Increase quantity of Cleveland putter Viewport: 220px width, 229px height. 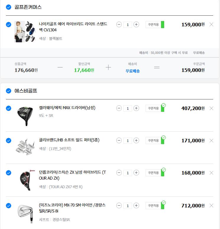136,141
